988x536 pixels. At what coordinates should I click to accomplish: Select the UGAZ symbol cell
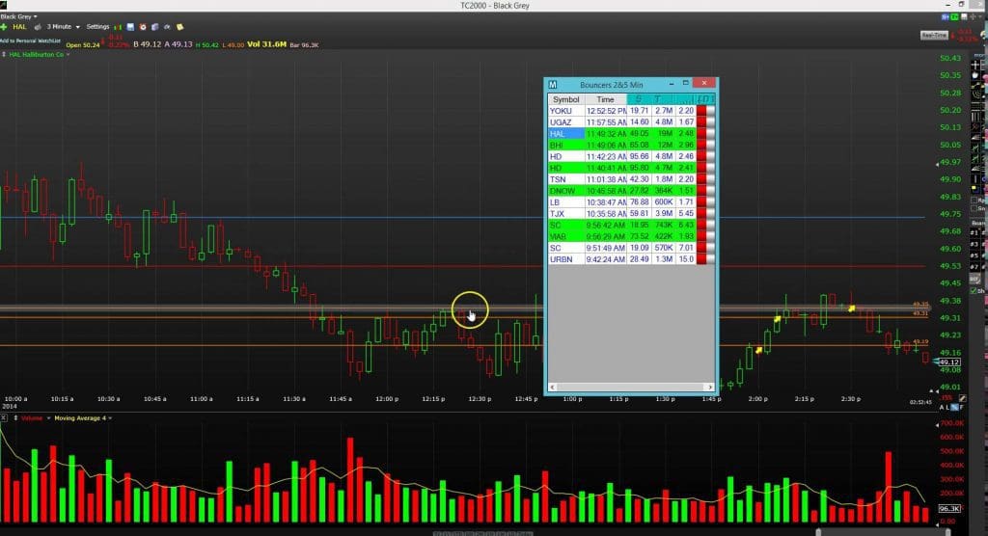pos(565,122)
